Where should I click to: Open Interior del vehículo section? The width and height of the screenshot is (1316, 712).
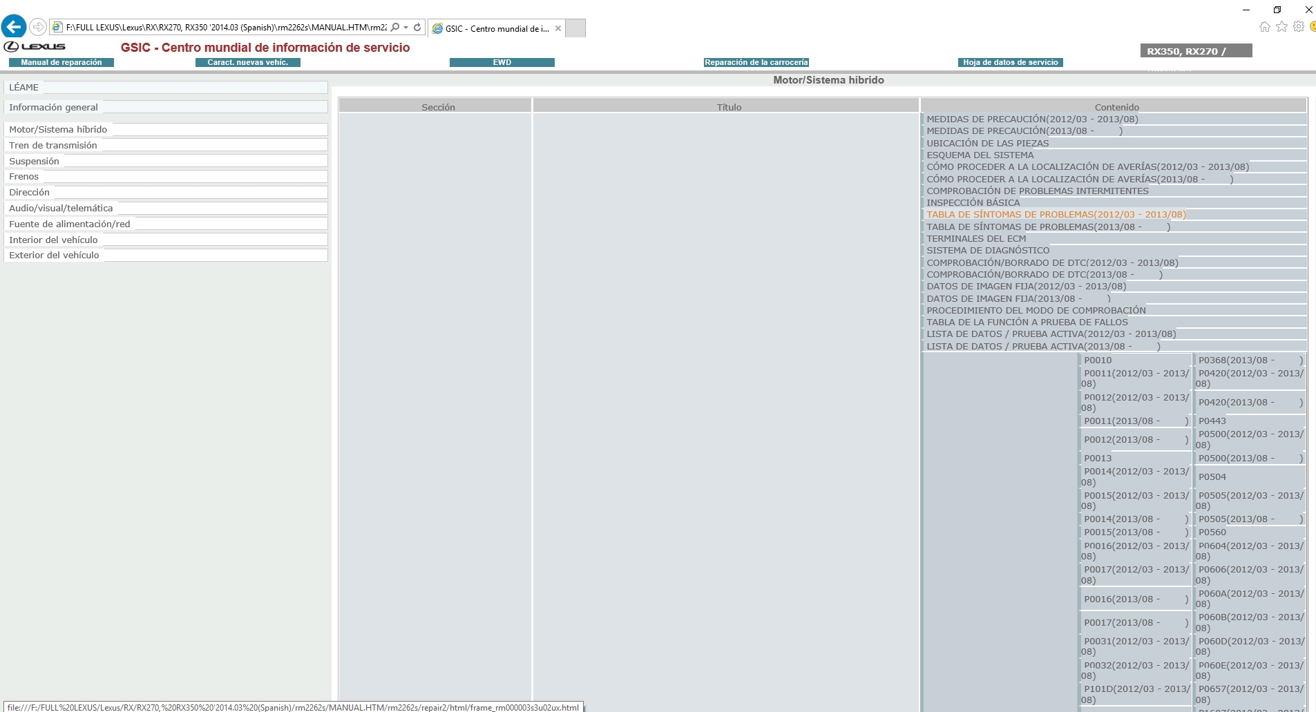coord(166,240)
